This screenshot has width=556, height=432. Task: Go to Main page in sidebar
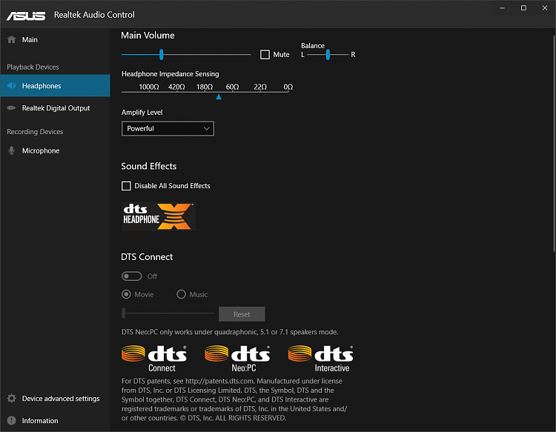pos(56,39)
